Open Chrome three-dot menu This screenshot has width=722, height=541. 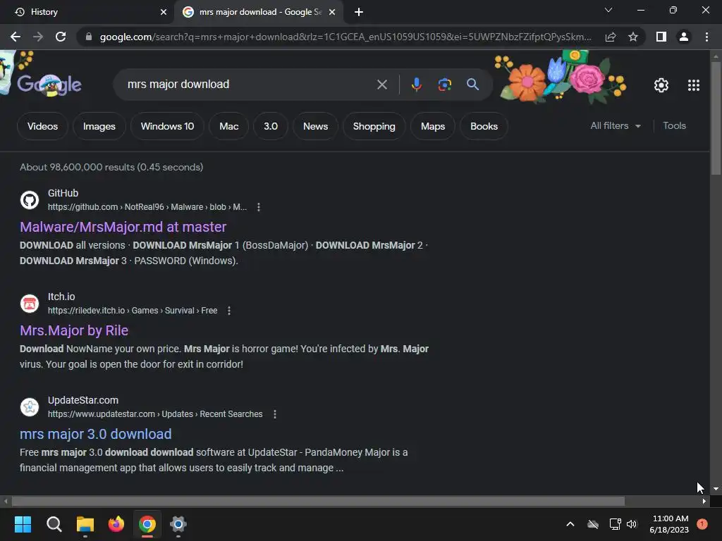[706, 37]
